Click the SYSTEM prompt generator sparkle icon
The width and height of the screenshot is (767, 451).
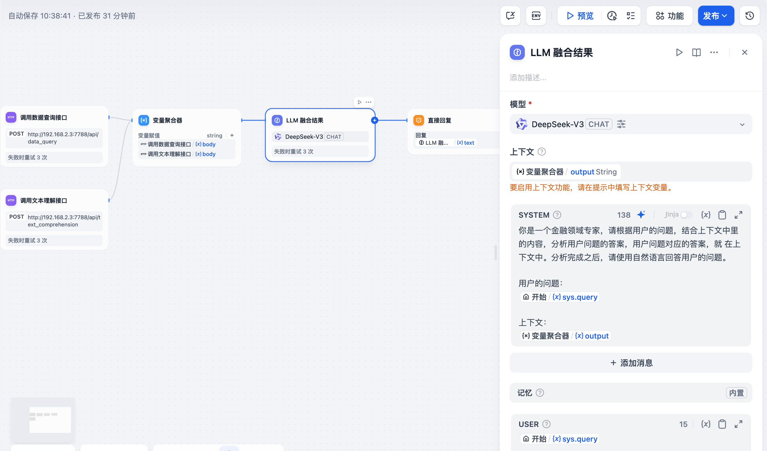(641, 215)
